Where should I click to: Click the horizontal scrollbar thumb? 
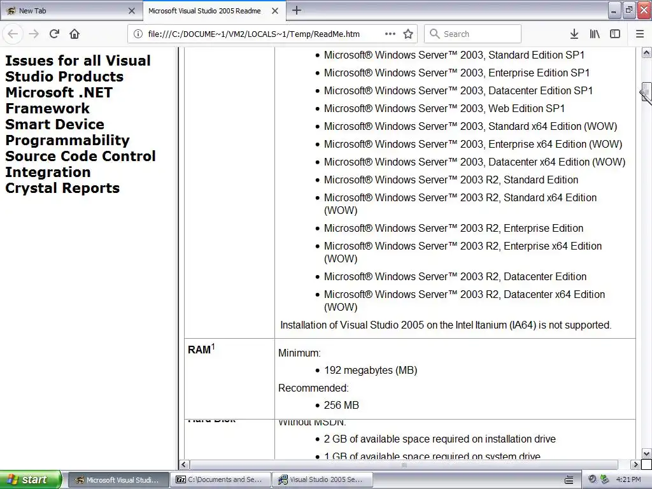(x=404, y=464)
